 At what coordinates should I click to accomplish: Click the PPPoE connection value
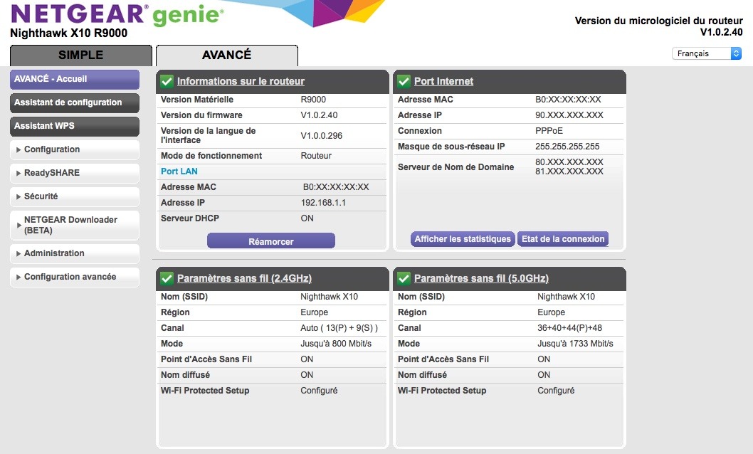[549, 131]
